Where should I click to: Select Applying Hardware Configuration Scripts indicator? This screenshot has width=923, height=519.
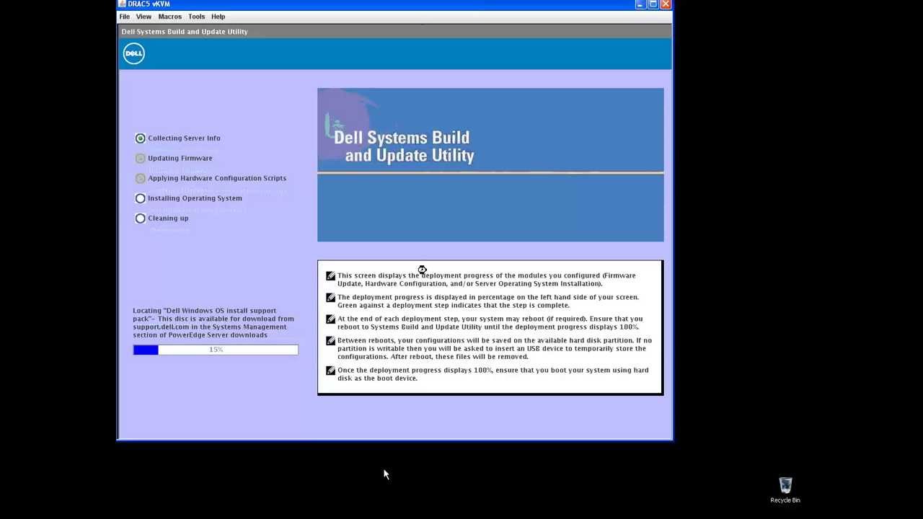coord(141,178)
